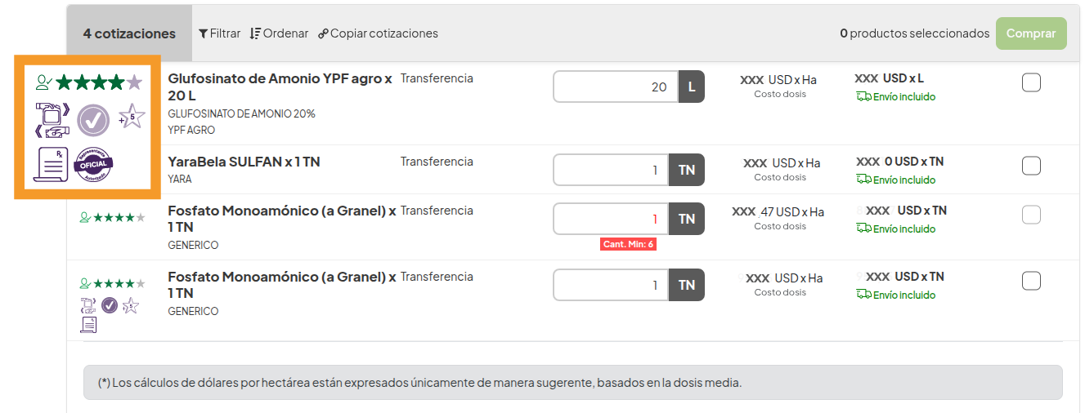
Task: Click the small document icon in last row
Action: [88, 325]
